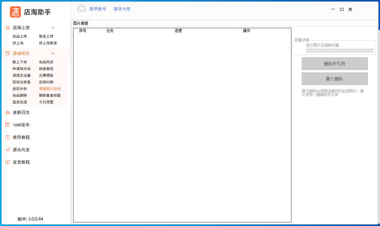
Task: Open 商品上传 in sidebar
Action: tap(20, 36)
